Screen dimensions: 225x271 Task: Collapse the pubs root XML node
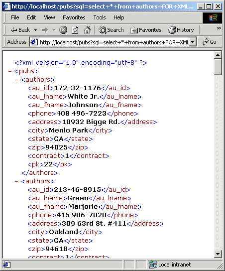(x=10, y=71)
